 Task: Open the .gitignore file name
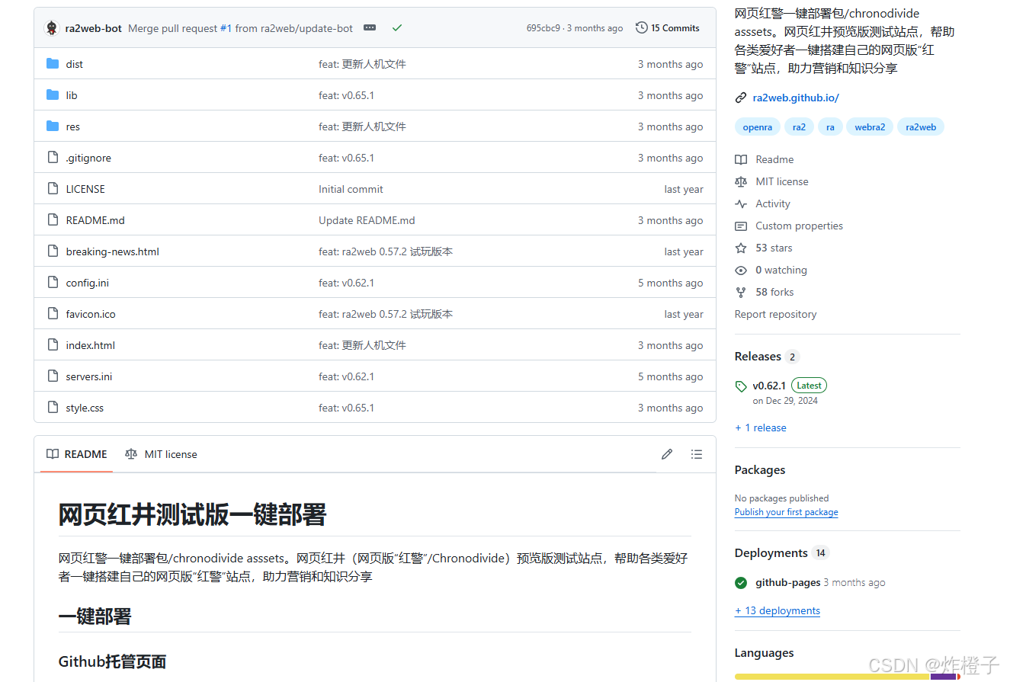[88, 158]
